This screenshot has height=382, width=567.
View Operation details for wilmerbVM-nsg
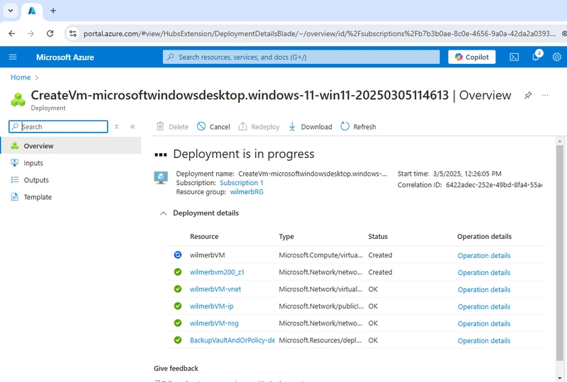coord(484,323)
